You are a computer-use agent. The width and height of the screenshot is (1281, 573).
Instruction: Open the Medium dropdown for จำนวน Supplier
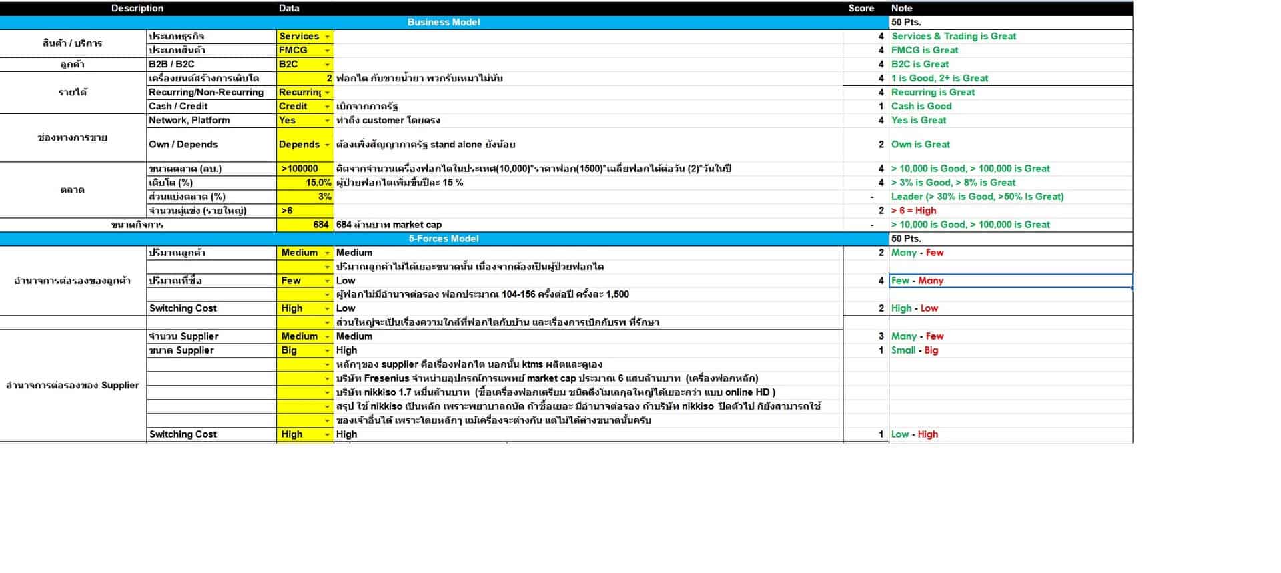(x=327, y=337)
